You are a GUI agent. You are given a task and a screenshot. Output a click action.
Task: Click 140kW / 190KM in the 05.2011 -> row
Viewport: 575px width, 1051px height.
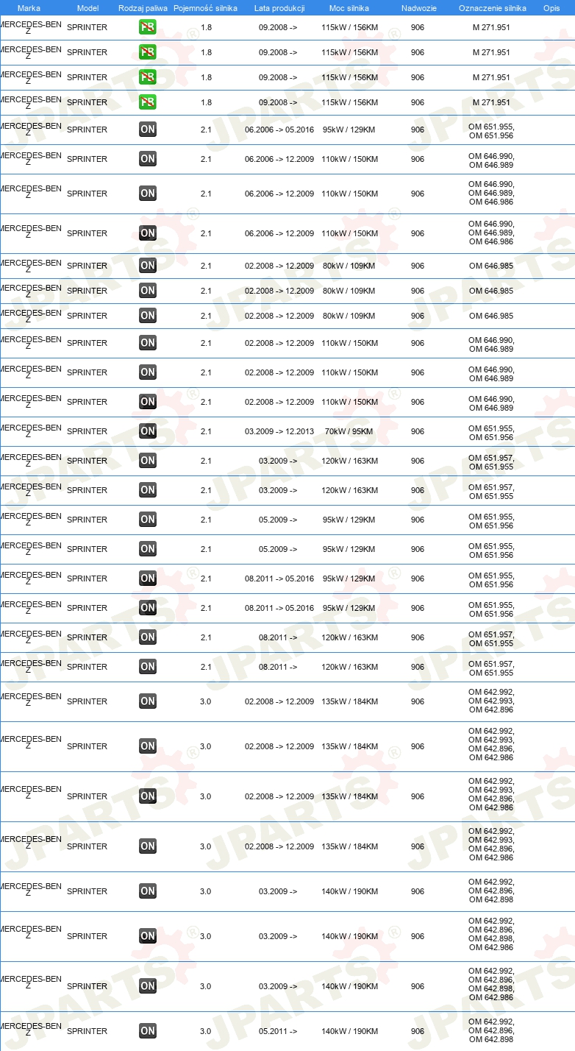(x=349, y=1031)
